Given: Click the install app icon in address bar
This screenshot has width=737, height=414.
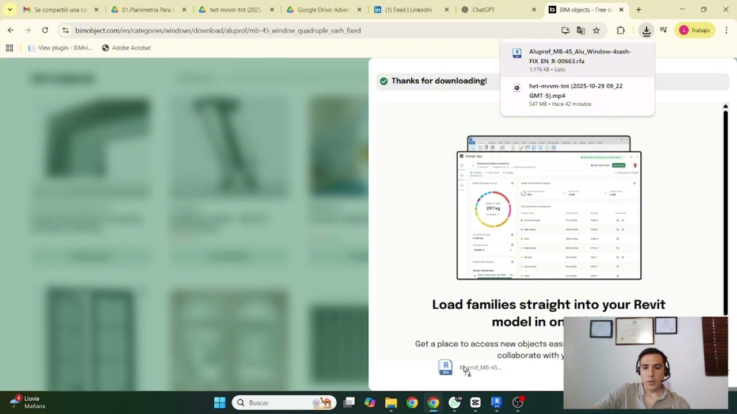Looking at the screenshot, I should [565, 30].
